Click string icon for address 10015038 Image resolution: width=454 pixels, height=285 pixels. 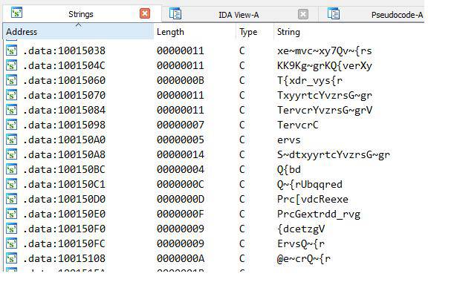tap(12, 50)
